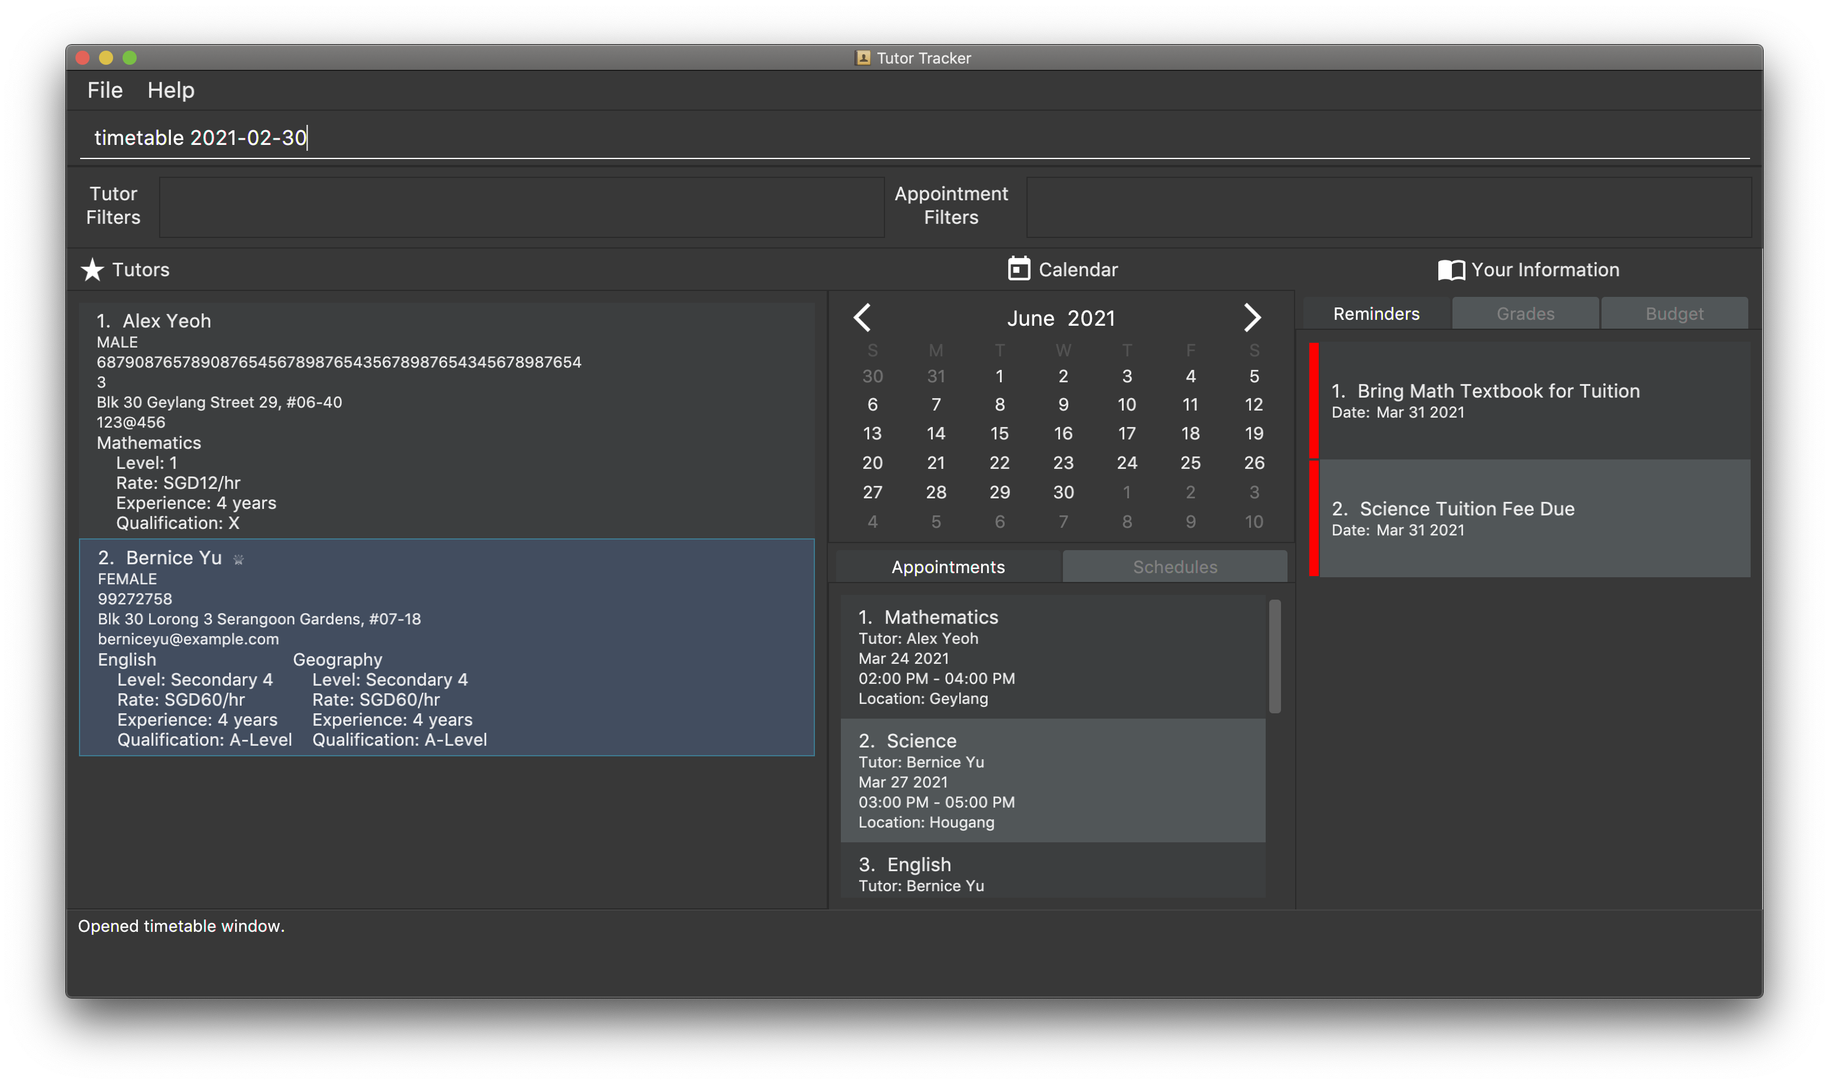Open the Budget tab
1829x1085 pixels.
[x=1674, y=313]
